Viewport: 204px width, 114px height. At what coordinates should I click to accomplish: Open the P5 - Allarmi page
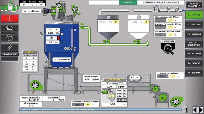click(x=194, y=53)
